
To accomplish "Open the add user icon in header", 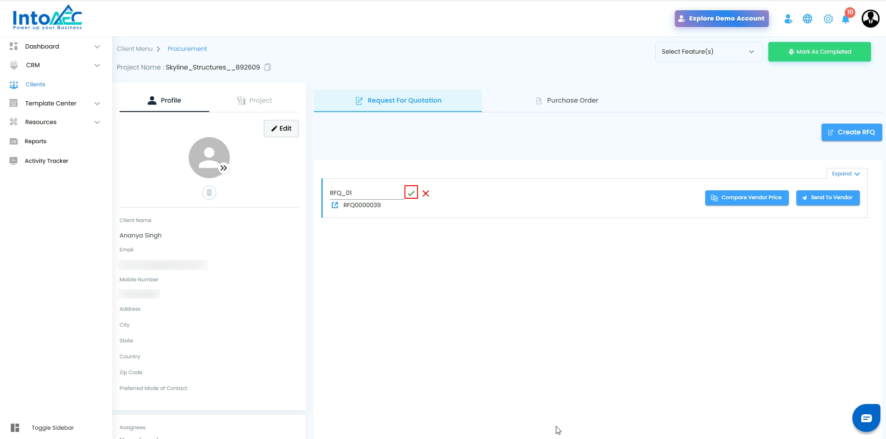I will (x=788, y=19).
